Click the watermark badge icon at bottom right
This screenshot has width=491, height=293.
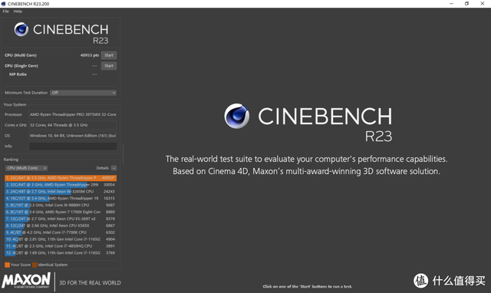pos(420,281)
